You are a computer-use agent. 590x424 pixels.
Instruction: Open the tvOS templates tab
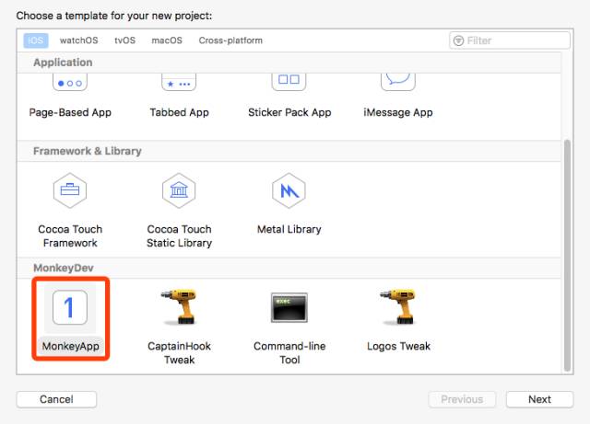(x=125, y=40)
